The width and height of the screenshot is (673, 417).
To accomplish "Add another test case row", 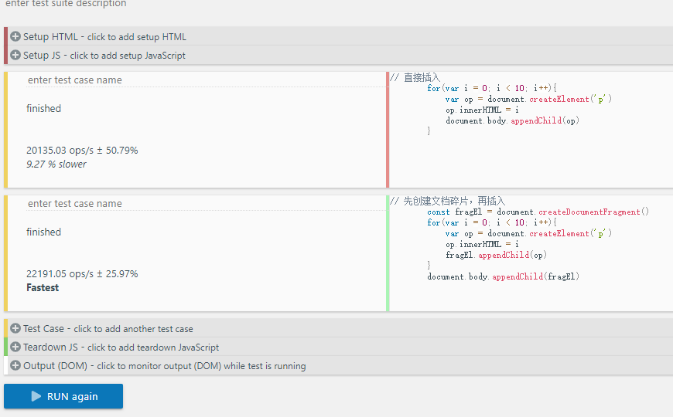I will (338, 328).
